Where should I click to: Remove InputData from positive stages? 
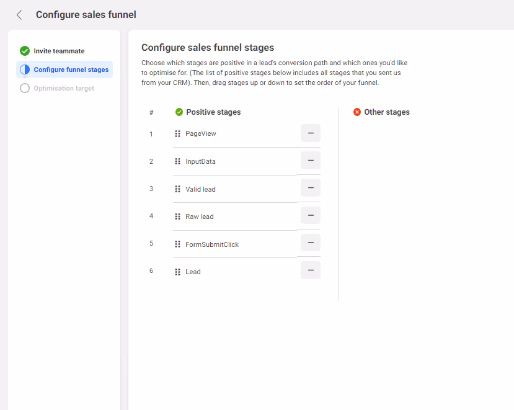(311, 161)
